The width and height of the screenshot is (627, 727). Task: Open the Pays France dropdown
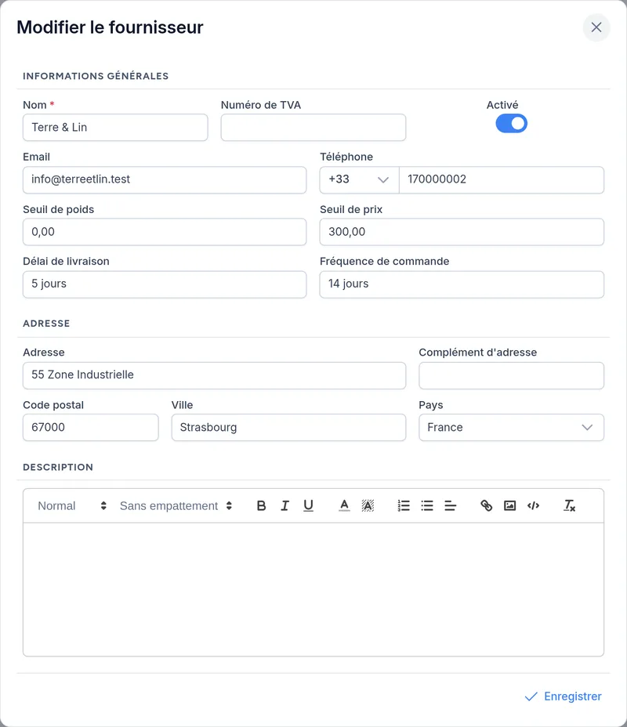[512, 428]
